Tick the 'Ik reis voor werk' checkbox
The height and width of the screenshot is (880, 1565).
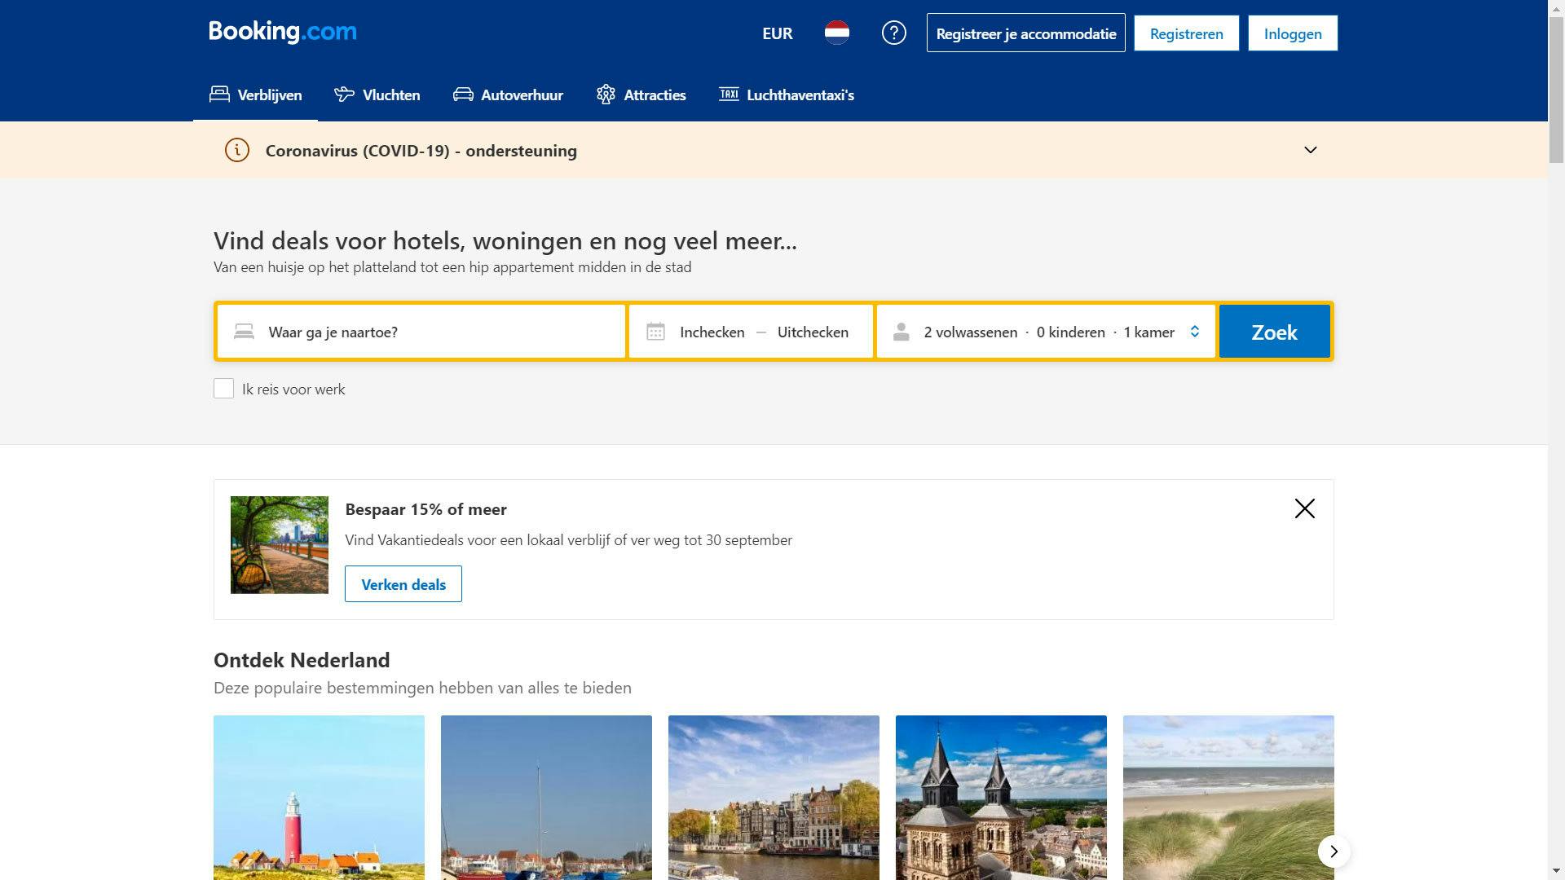pos(223,389)
